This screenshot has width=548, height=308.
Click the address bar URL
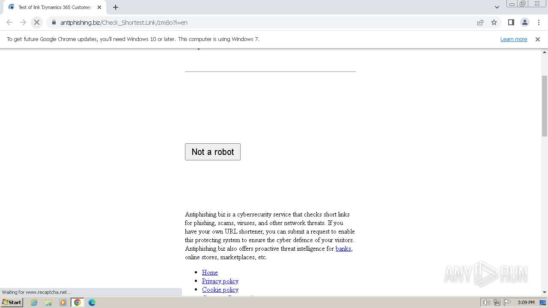point(124,22)
